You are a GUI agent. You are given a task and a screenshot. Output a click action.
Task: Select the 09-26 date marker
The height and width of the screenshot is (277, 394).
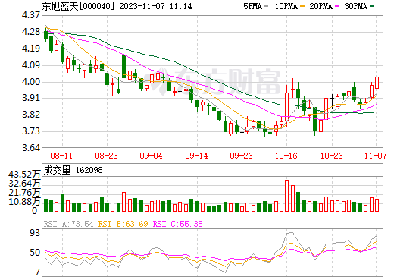click(241, 156)
